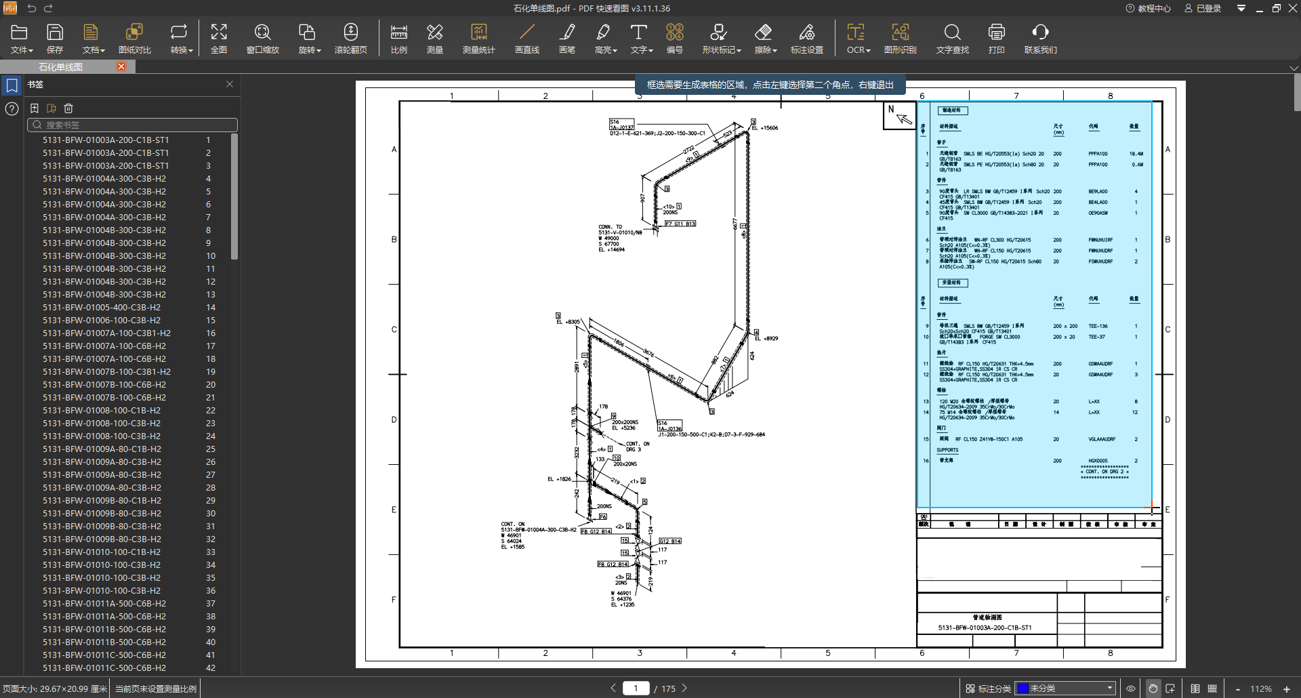Screen dimensions: 1301x698
Task: Delete bookmark using the trash icon
Action: point(68,108)
